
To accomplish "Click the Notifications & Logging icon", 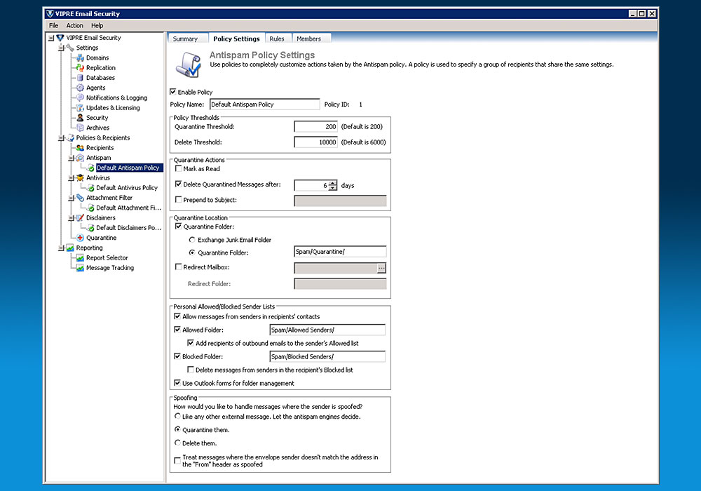I will (x=80, y=97).
